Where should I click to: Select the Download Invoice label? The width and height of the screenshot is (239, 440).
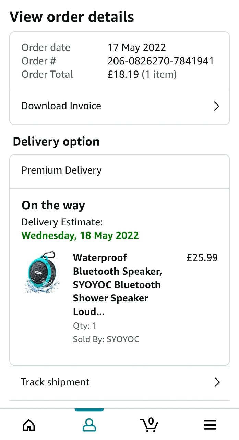61,106
